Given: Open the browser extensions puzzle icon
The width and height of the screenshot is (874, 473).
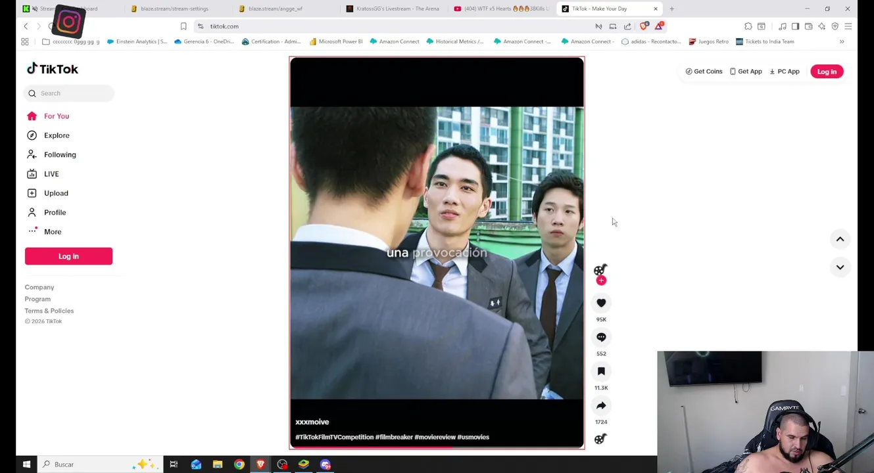Looking at the screenshot, I should 748,26.
